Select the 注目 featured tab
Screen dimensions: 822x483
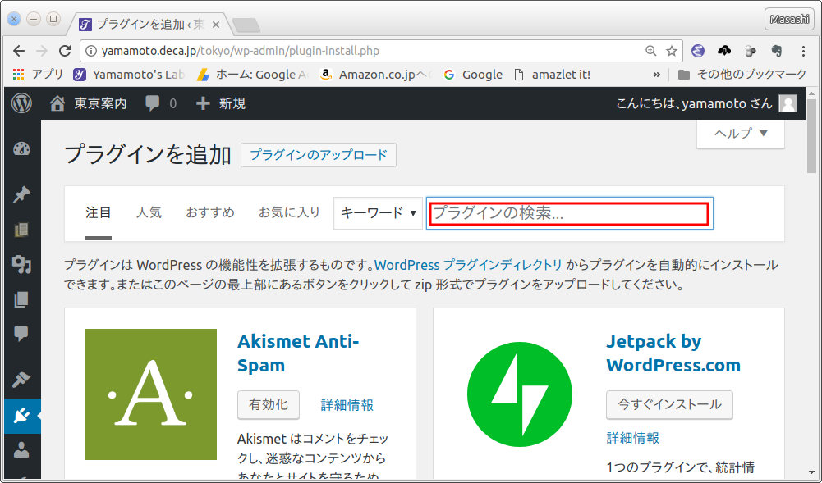click(99, 212)
